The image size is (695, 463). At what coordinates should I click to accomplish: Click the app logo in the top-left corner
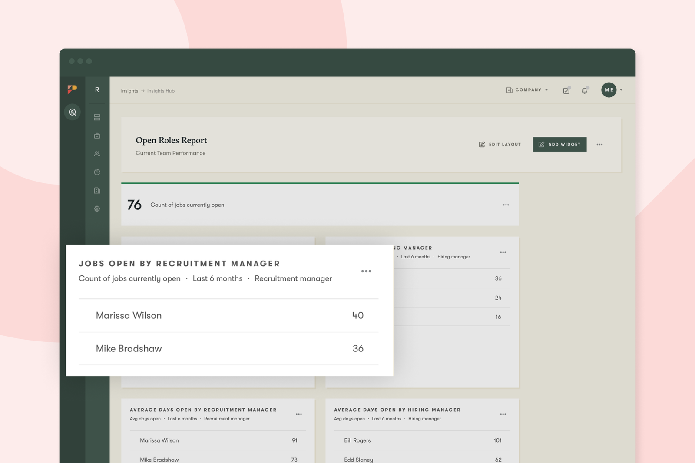coord(73,89)
